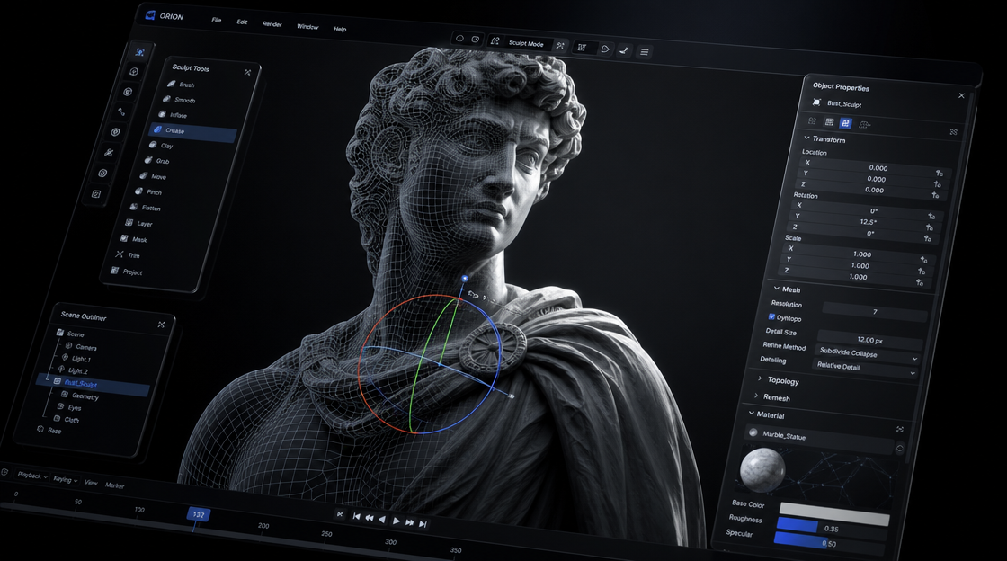Click the symmetry icon right of Sculpt Mode
The height and width of the screenshot is (561, 1007).
(561, 46)
